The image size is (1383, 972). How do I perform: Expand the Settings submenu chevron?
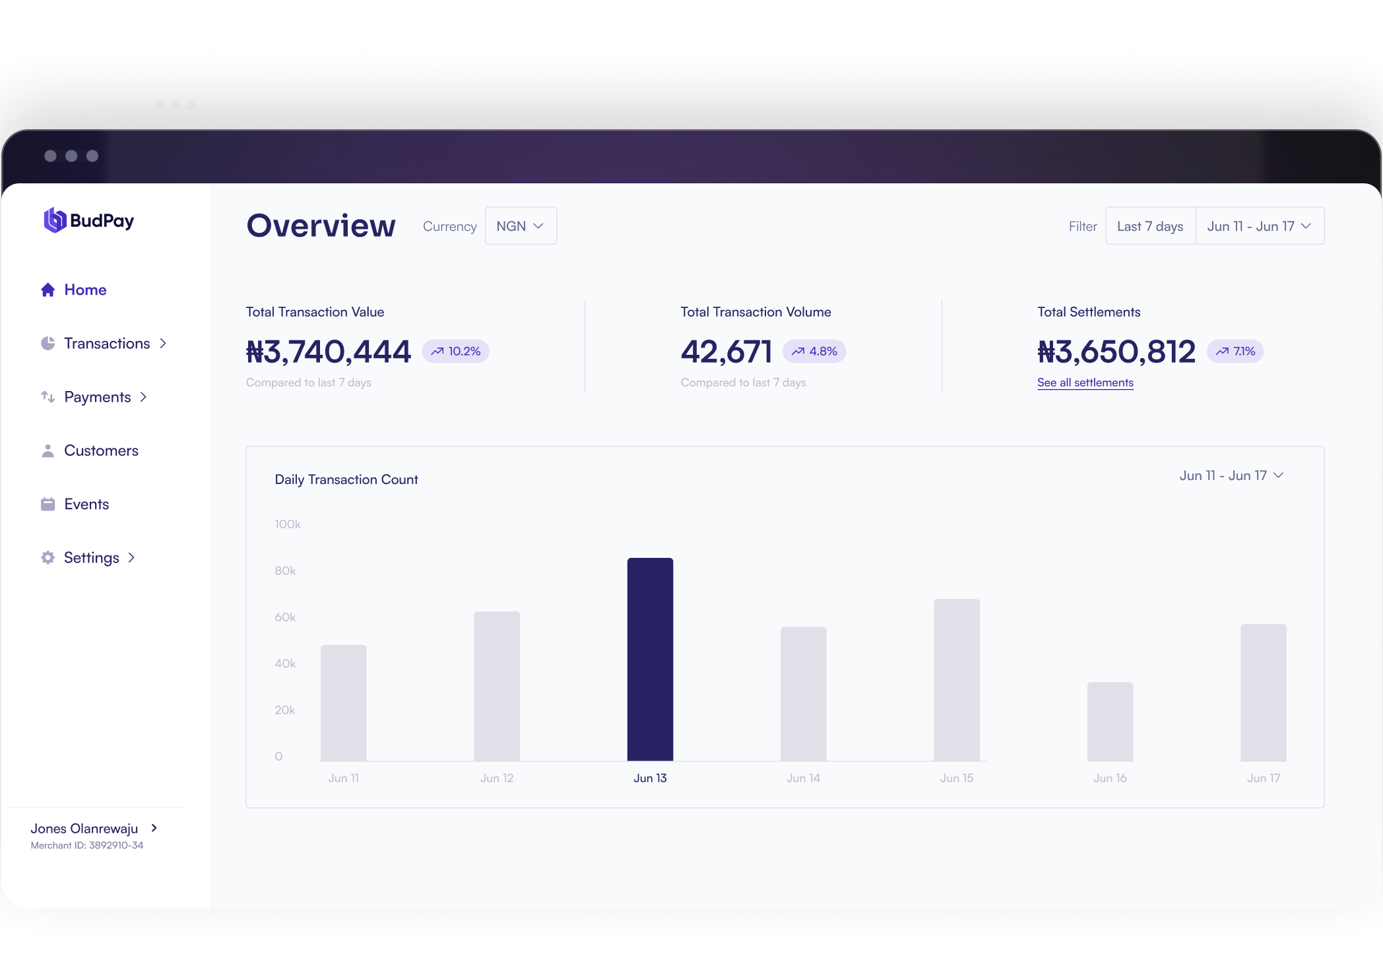[x=131, y=558]
